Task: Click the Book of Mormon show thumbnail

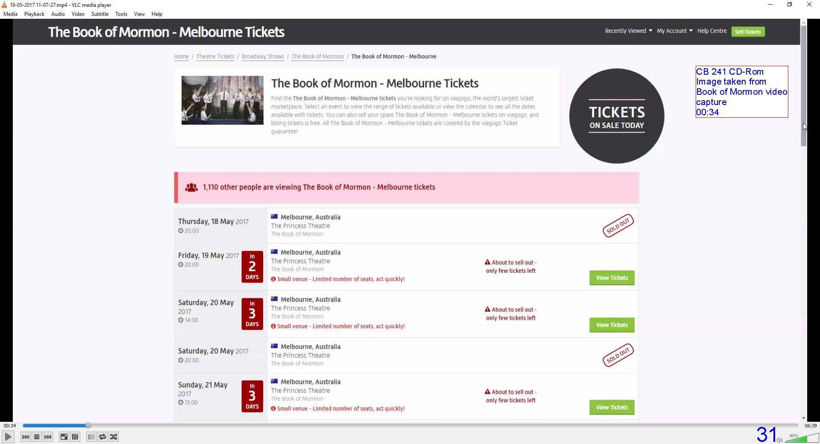Action: click(223, 100)
